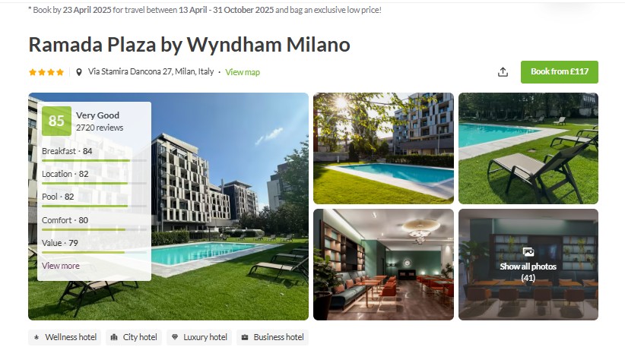Open the sunlit pool garden photo

[x=383, y=148]
